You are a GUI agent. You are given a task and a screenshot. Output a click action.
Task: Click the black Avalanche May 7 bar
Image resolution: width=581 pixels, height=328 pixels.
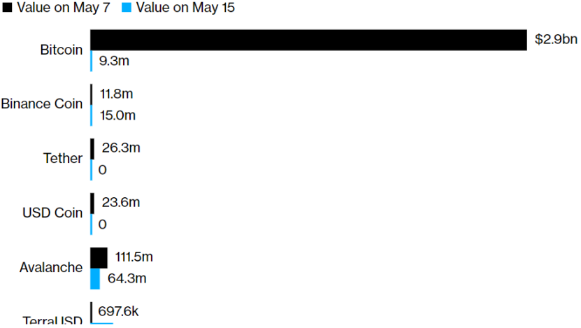tap(99, 257)
